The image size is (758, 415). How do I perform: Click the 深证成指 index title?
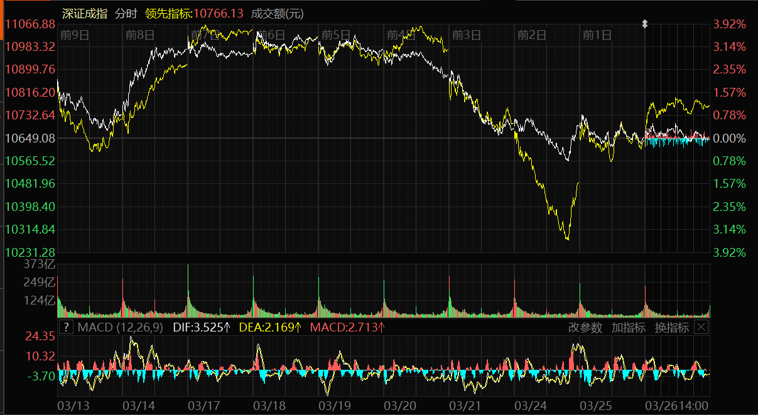pos(84,13)
